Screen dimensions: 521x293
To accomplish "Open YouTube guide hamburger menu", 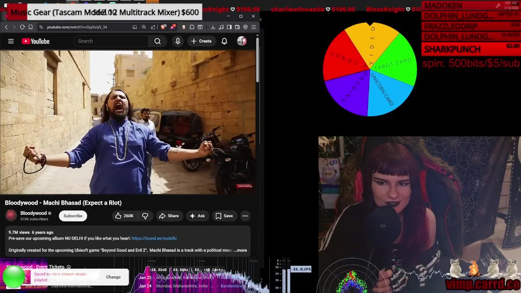I will (x=11, y=41).
